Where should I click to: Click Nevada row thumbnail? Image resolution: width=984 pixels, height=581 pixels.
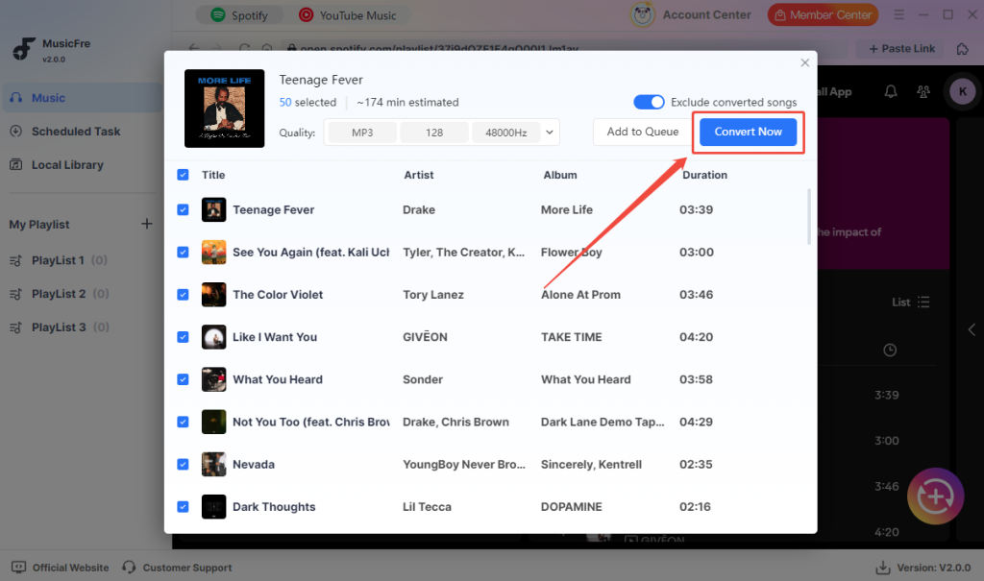point(213,464)
